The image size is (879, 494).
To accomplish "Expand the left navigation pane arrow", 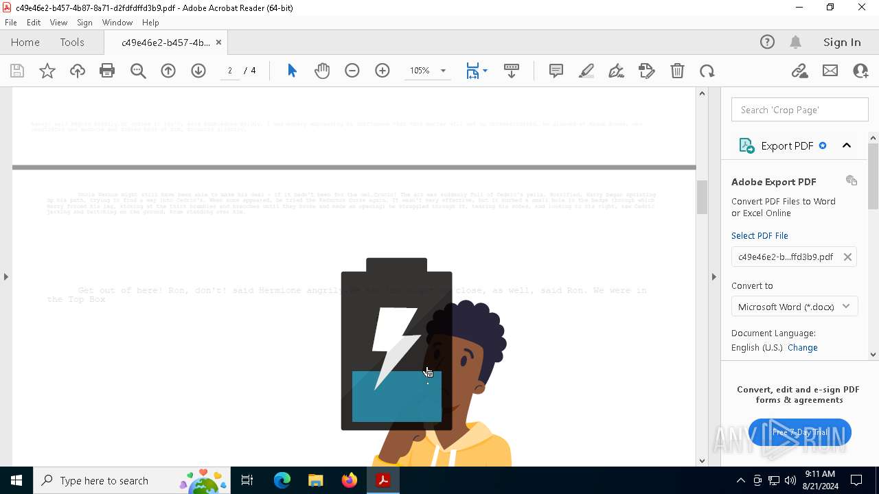I will [5, 277].
